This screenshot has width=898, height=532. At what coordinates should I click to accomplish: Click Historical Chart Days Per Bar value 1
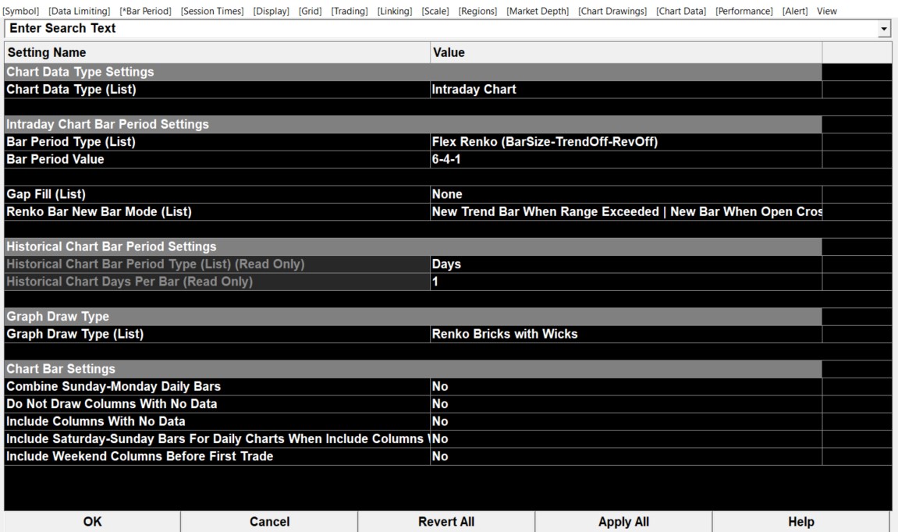pyautogui.click(x=626, y=282)
